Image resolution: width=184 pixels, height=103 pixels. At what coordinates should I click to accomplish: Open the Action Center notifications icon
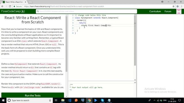(179, 100)
